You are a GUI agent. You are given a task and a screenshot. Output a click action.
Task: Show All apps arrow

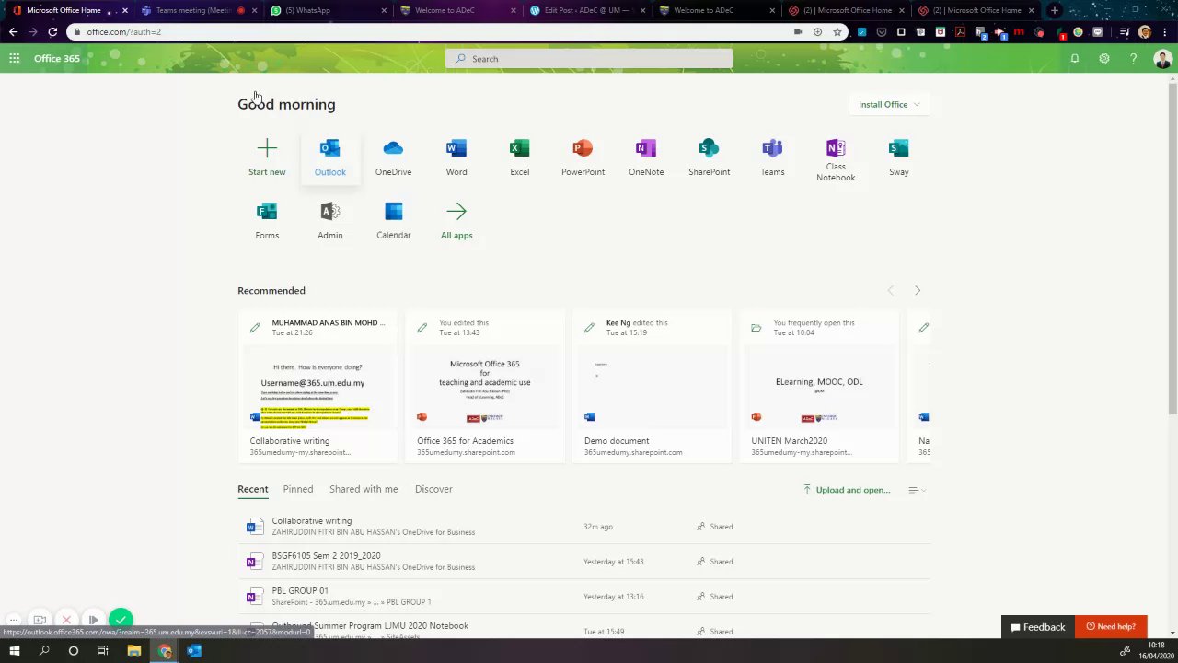pyautogui.click(x=456, y=212)
